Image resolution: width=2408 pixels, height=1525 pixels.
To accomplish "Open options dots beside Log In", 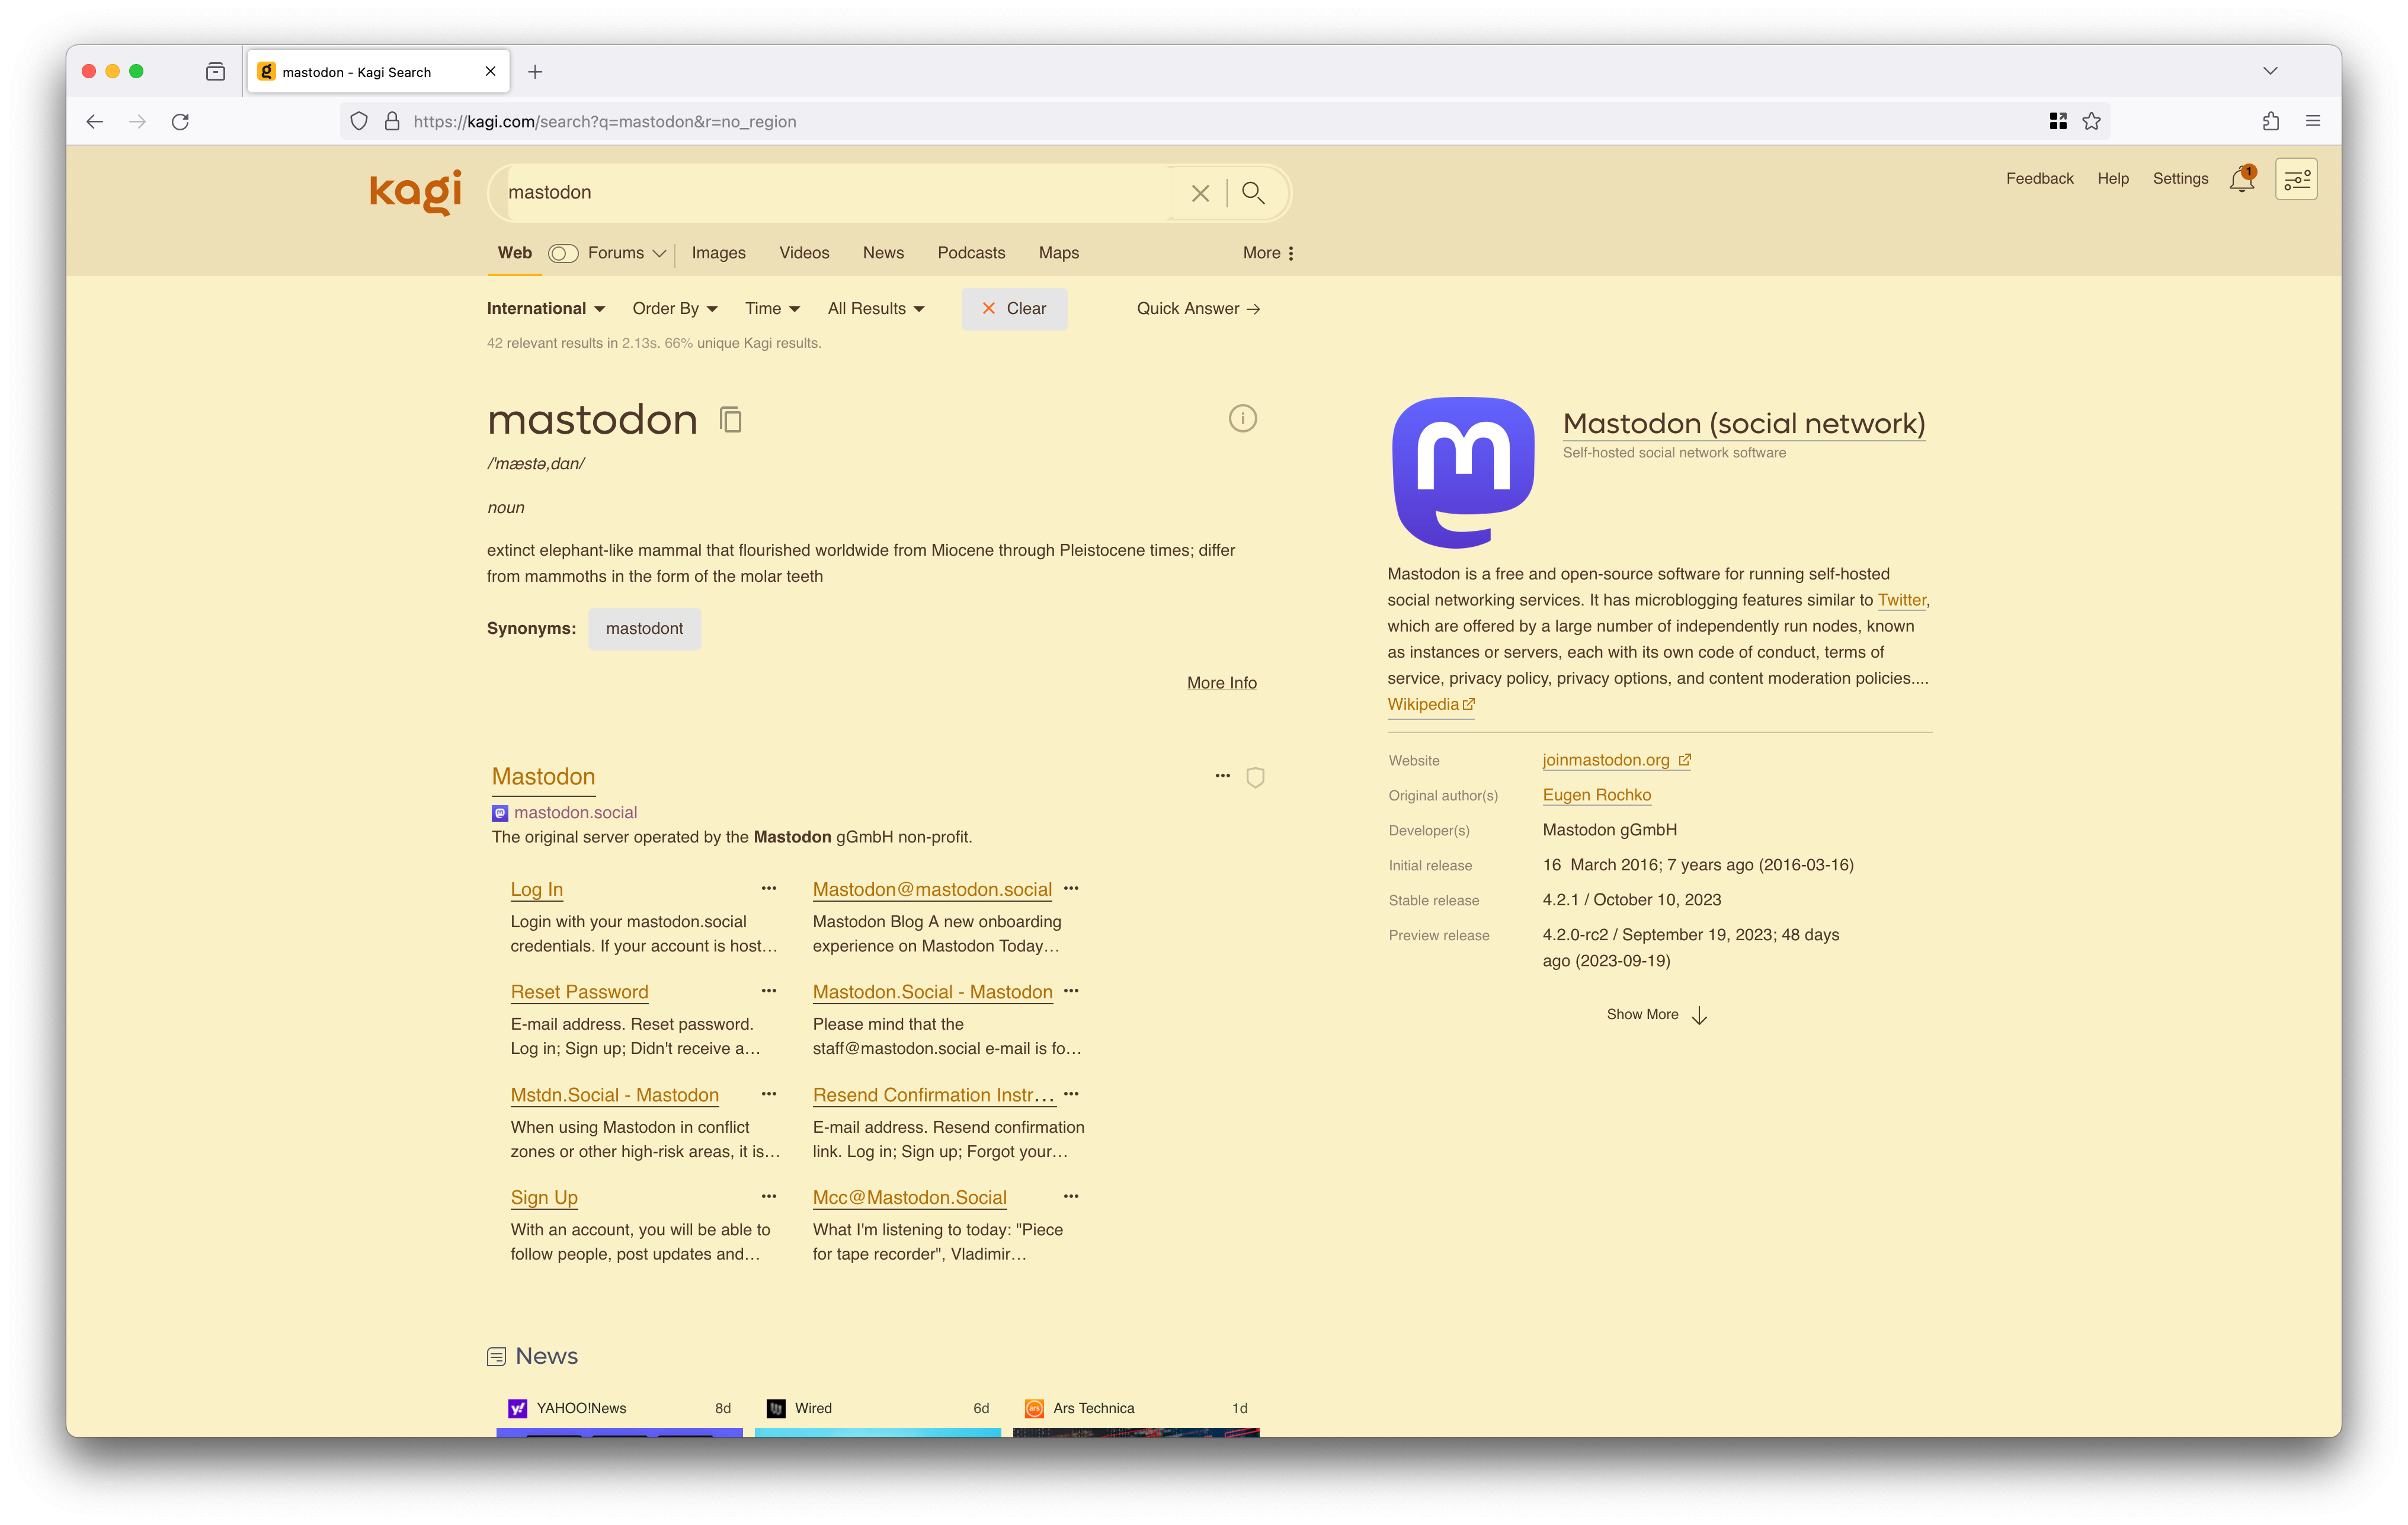I will 769,888.
